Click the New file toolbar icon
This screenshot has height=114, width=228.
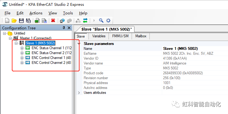7,20
